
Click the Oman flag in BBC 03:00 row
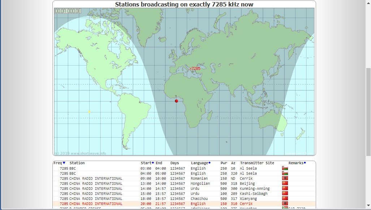285,168
